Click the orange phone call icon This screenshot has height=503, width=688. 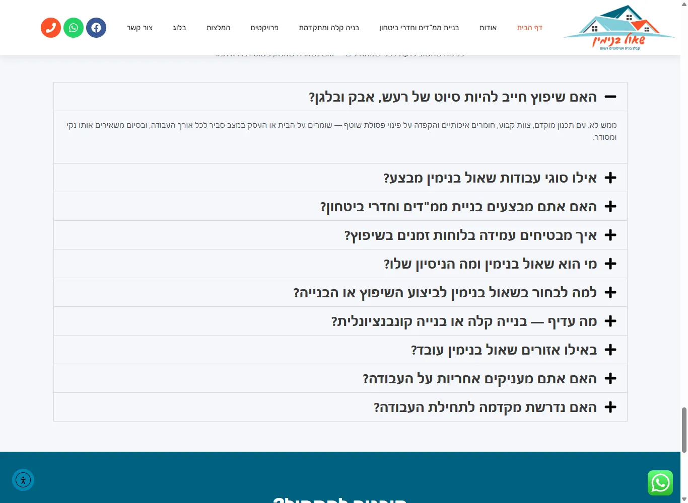pos(51,28)
